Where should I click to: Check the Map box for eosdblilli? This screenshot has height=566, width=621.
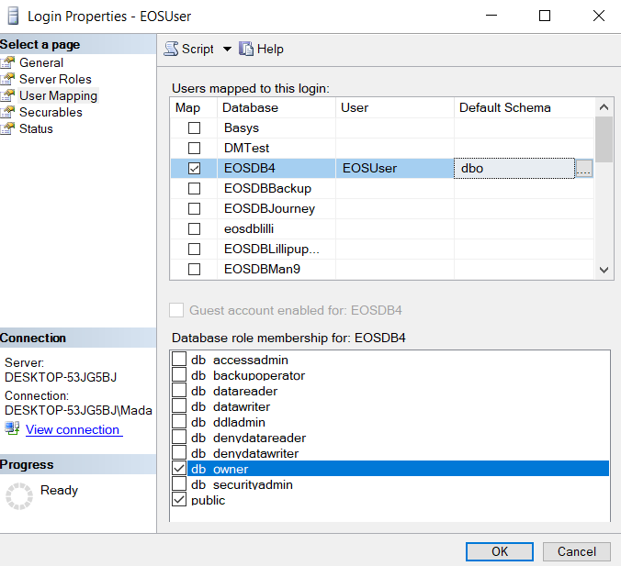[194, 229]
